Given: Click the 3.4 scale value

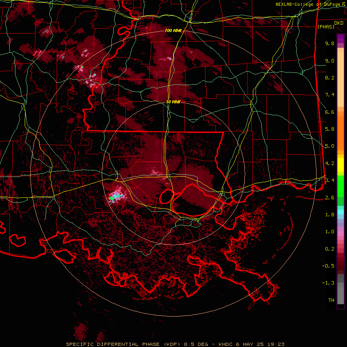Looking at the screenshot, I should pos(330,180).
